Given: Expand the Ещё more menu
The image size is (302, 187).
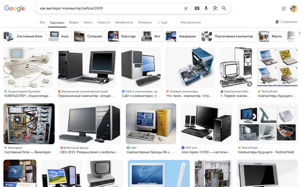Looking at the screenshot, I should (163, 22).
